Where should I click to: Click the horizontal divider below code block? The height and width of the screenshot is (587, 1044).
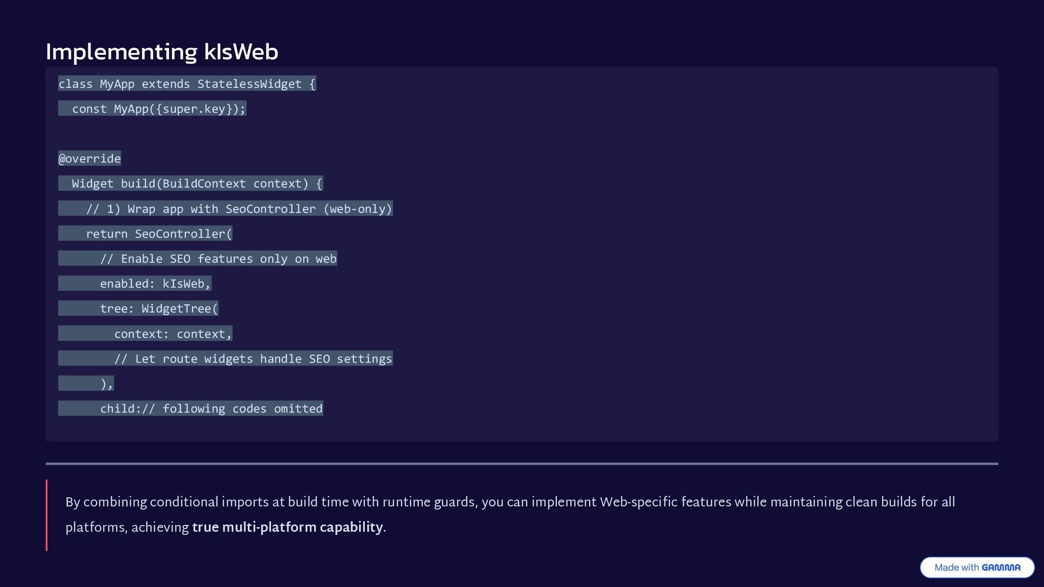point(522,464)
